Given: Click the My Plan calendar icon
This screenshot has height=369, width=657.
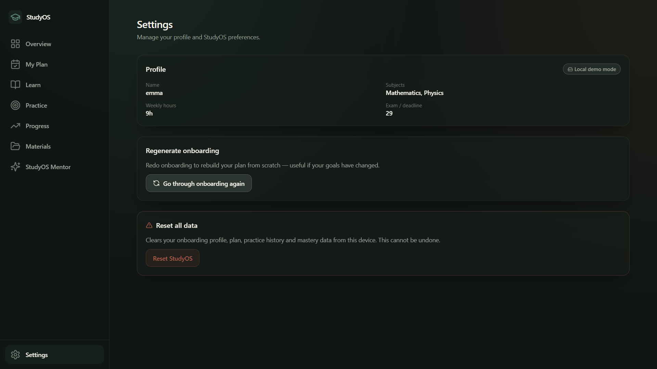Looking at the screenshot, I should click(x=15, y=64).
